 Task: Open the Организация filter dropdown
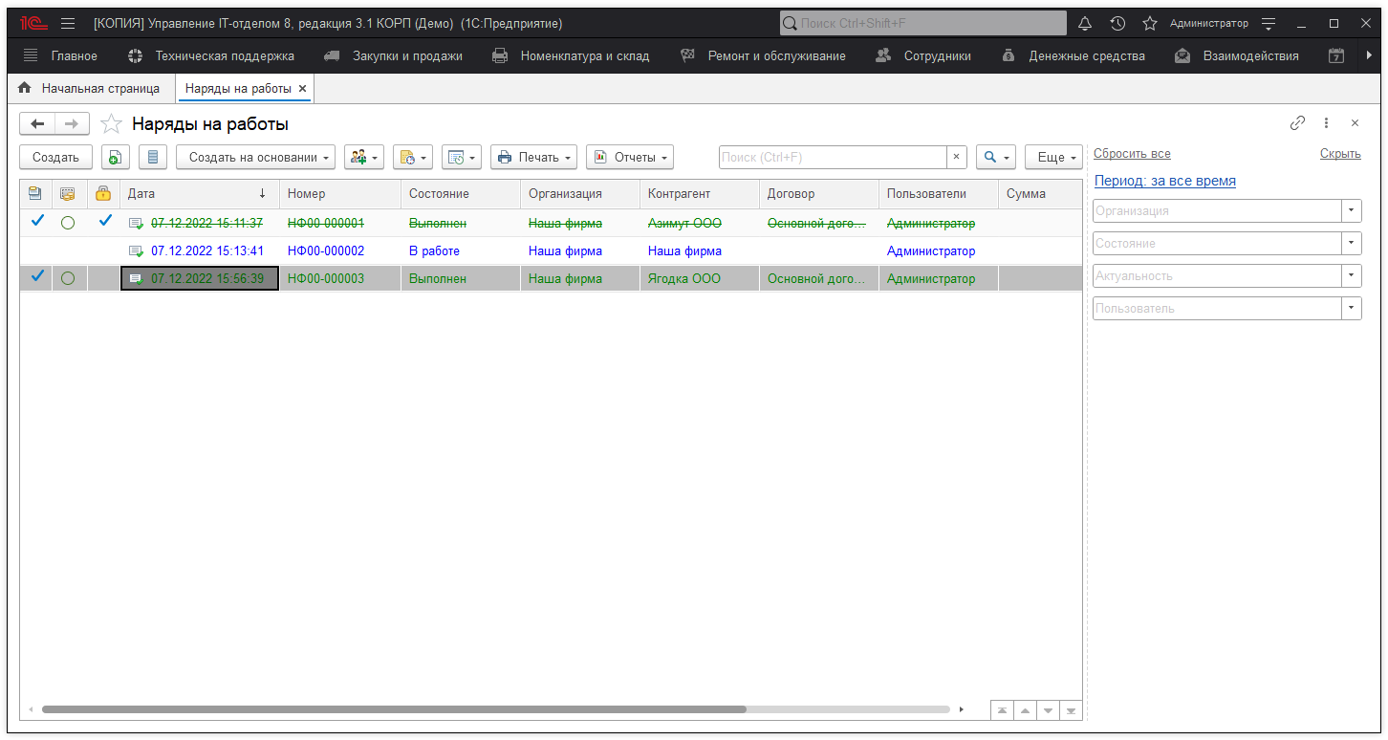tap(1352, 211)
